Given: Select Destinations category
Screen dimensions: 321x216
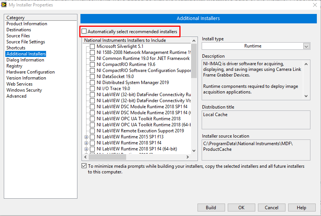Looking at the screenshot, I should [19, 30].
